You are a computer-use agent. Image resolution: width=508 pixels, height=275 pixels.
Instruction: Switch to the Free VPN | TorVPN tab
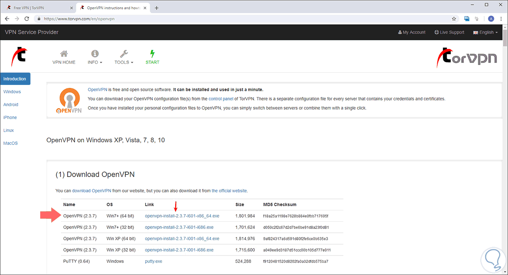click(39, 8)
